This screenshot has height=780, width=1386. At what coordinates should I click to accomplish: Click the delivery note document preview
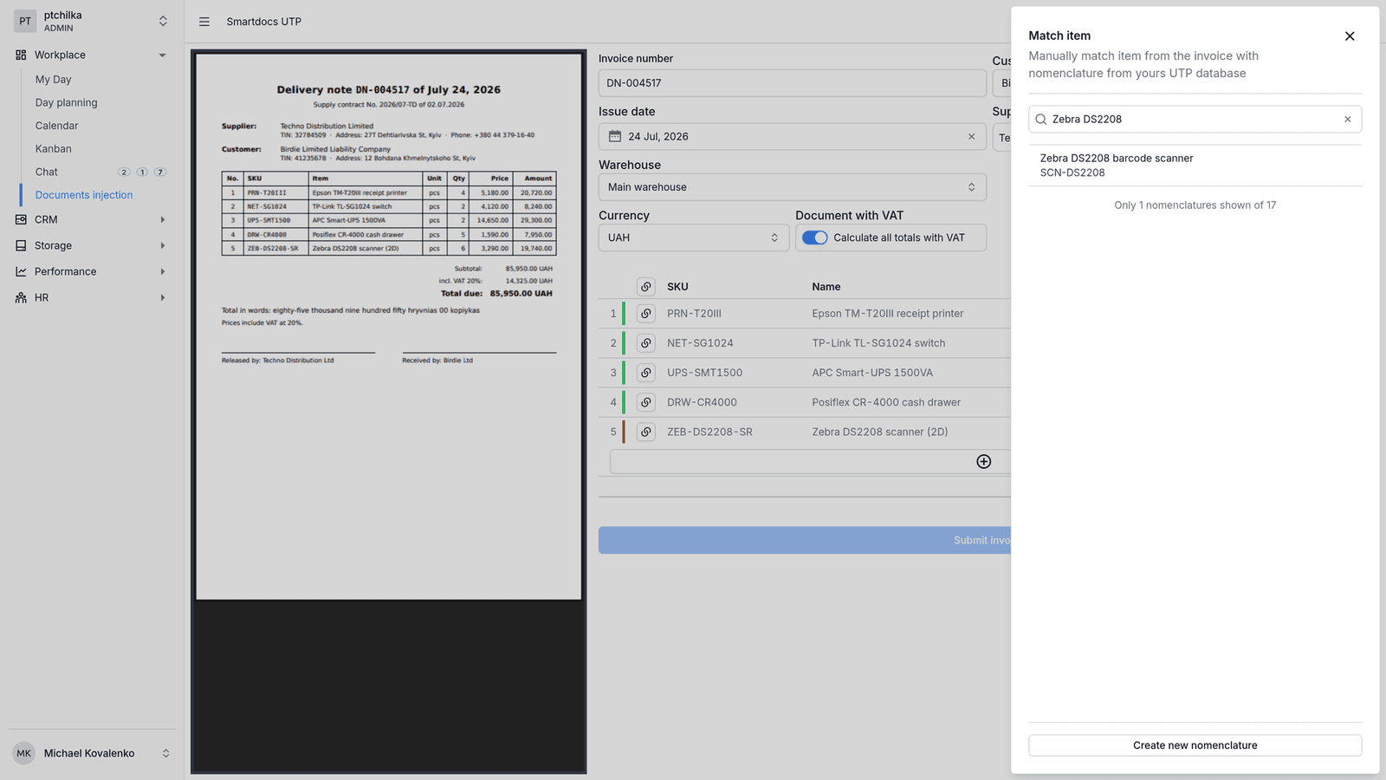point(389,326)
